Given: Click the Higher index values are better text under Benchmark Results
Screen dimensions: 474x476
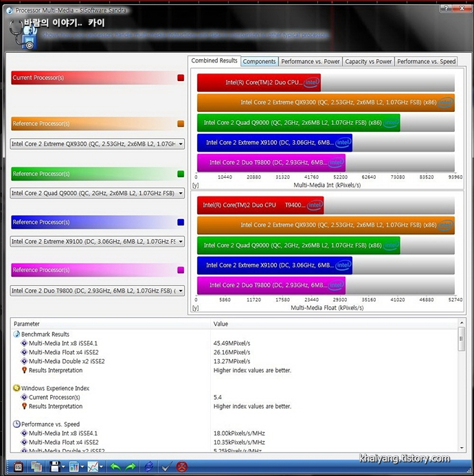Looking at the screenshot, I should 252,370.
